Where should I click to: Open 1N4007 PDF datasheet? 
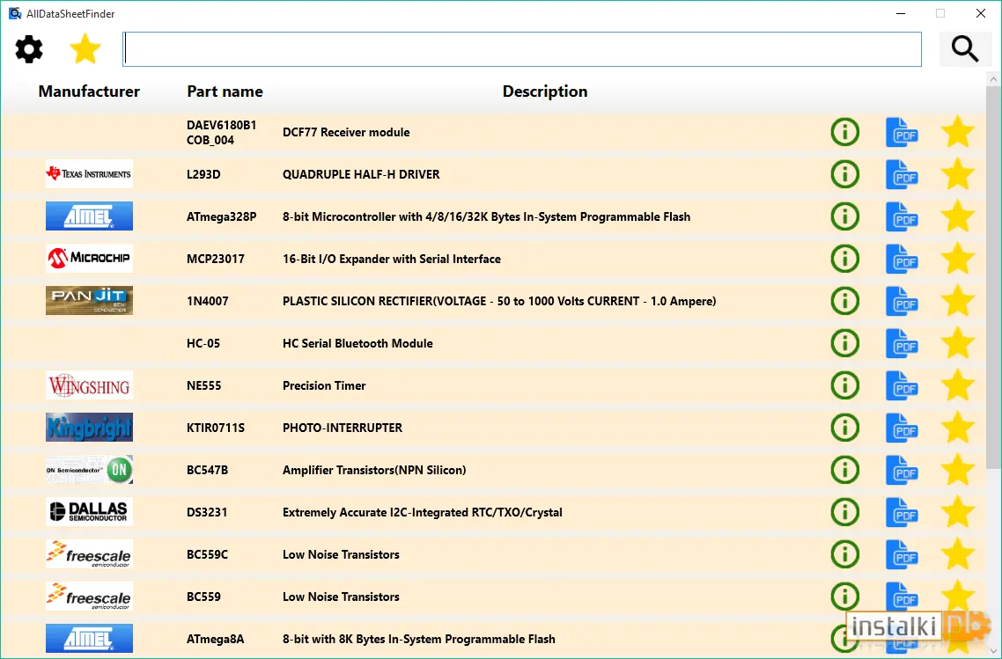(x=902, y=301)
